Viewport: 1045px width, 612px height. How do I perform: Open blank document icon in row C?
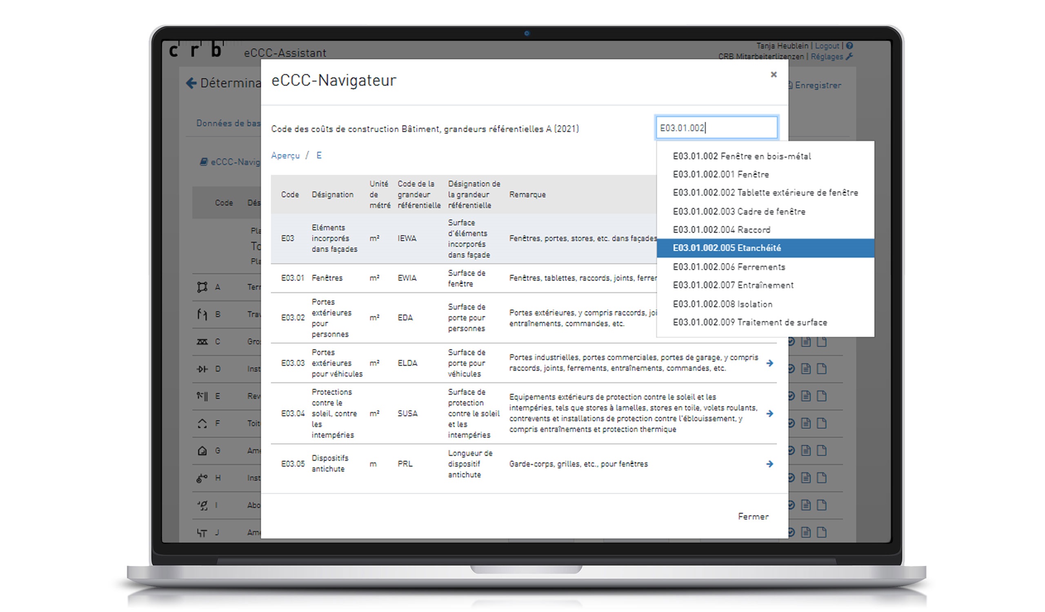[821, 342]
